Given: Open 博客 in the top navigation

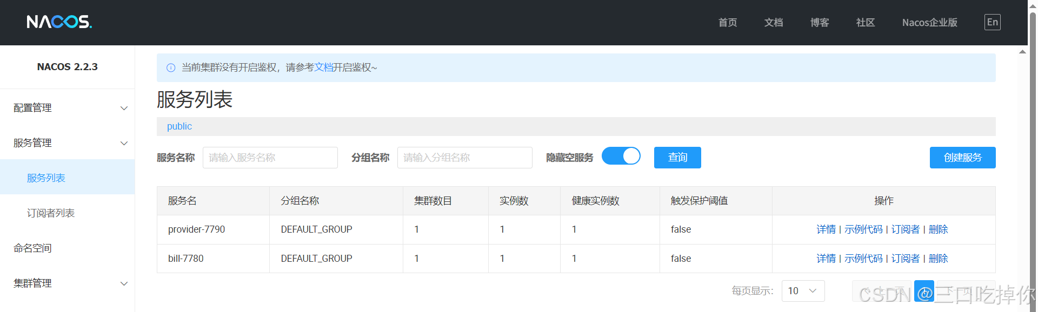Looking at the screenshot, I should coord(820,23).
